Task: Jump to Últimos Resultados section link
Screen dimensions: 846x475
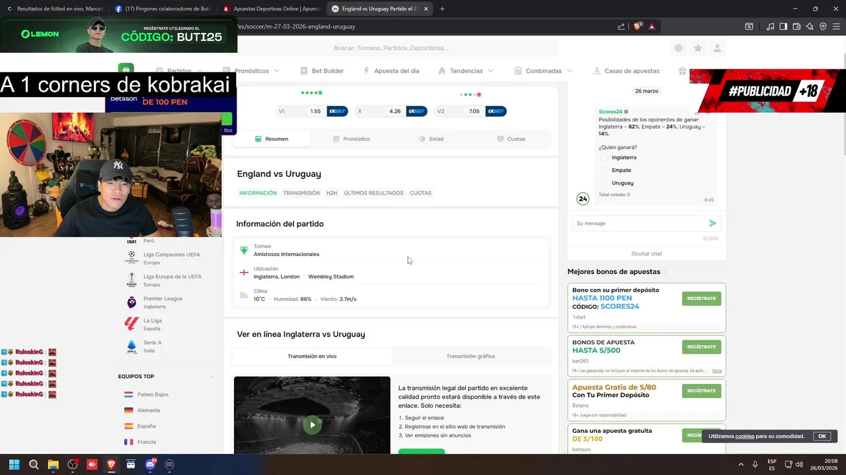Action: tap(373, 193)
